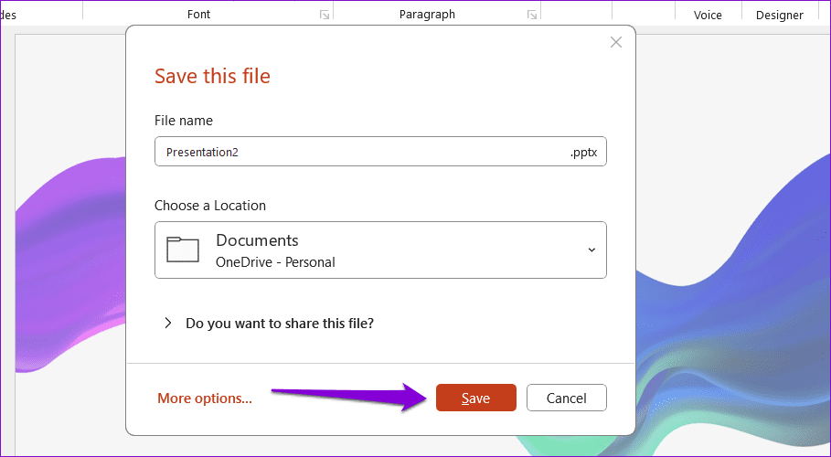The width and height of the screenshot is (831, 457).
Task: Open the Choose a Location dropdown
Action: click(380, 250)
